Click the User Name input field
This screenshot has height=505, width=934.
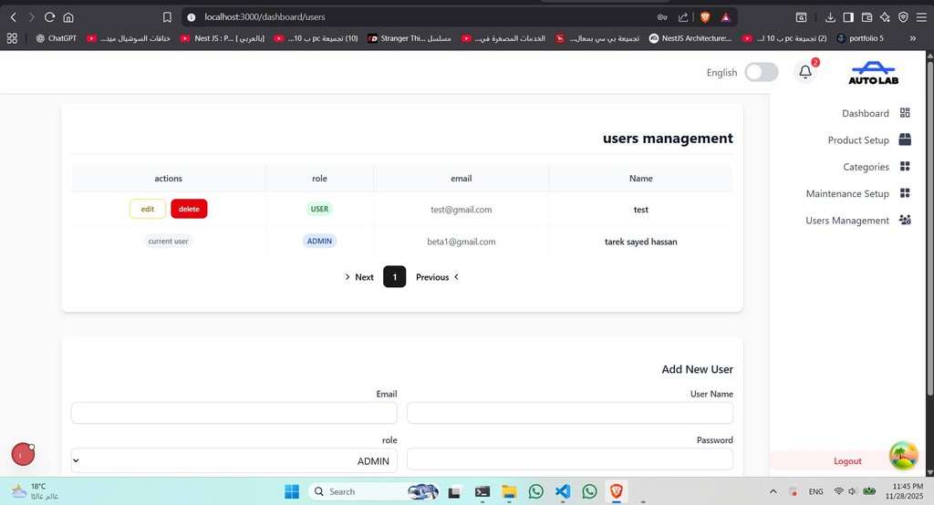pyautogui.click(x=570, y=413)
